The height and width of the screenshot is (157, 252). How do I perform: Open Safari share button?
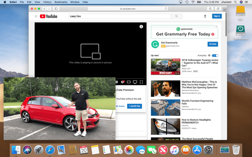point(210,9)
